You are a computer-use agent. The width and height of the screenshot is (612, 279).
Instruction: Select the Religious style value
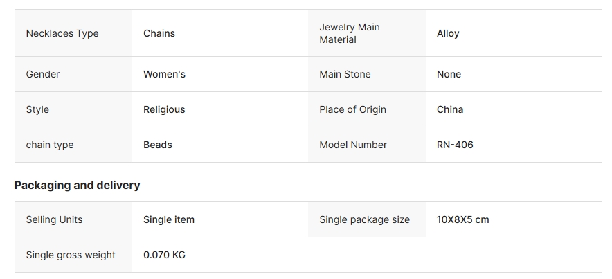[164, 109]
